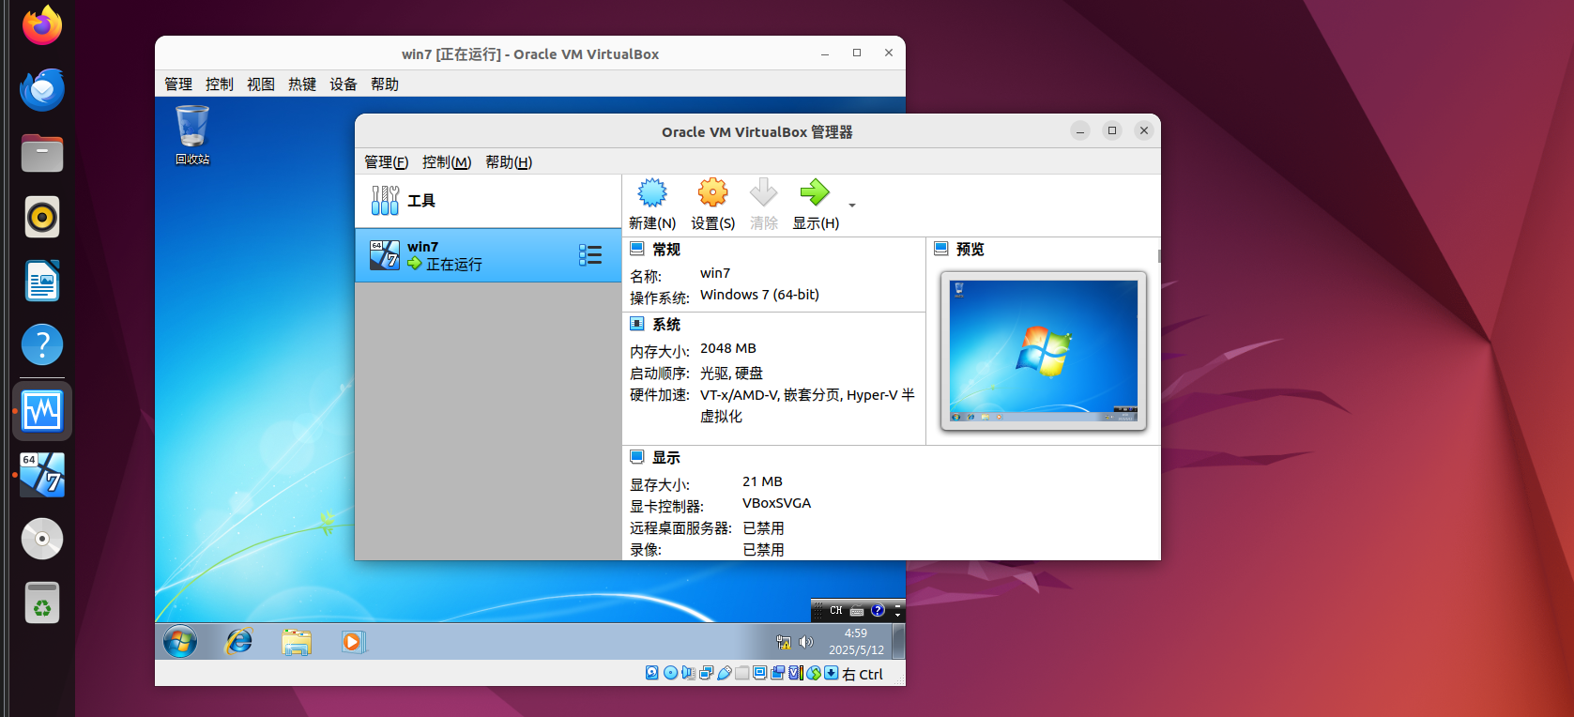The image size is (1574, 717).
Task: Open Internet Explorer in Windows 7 taskbar
Action: 239,642
